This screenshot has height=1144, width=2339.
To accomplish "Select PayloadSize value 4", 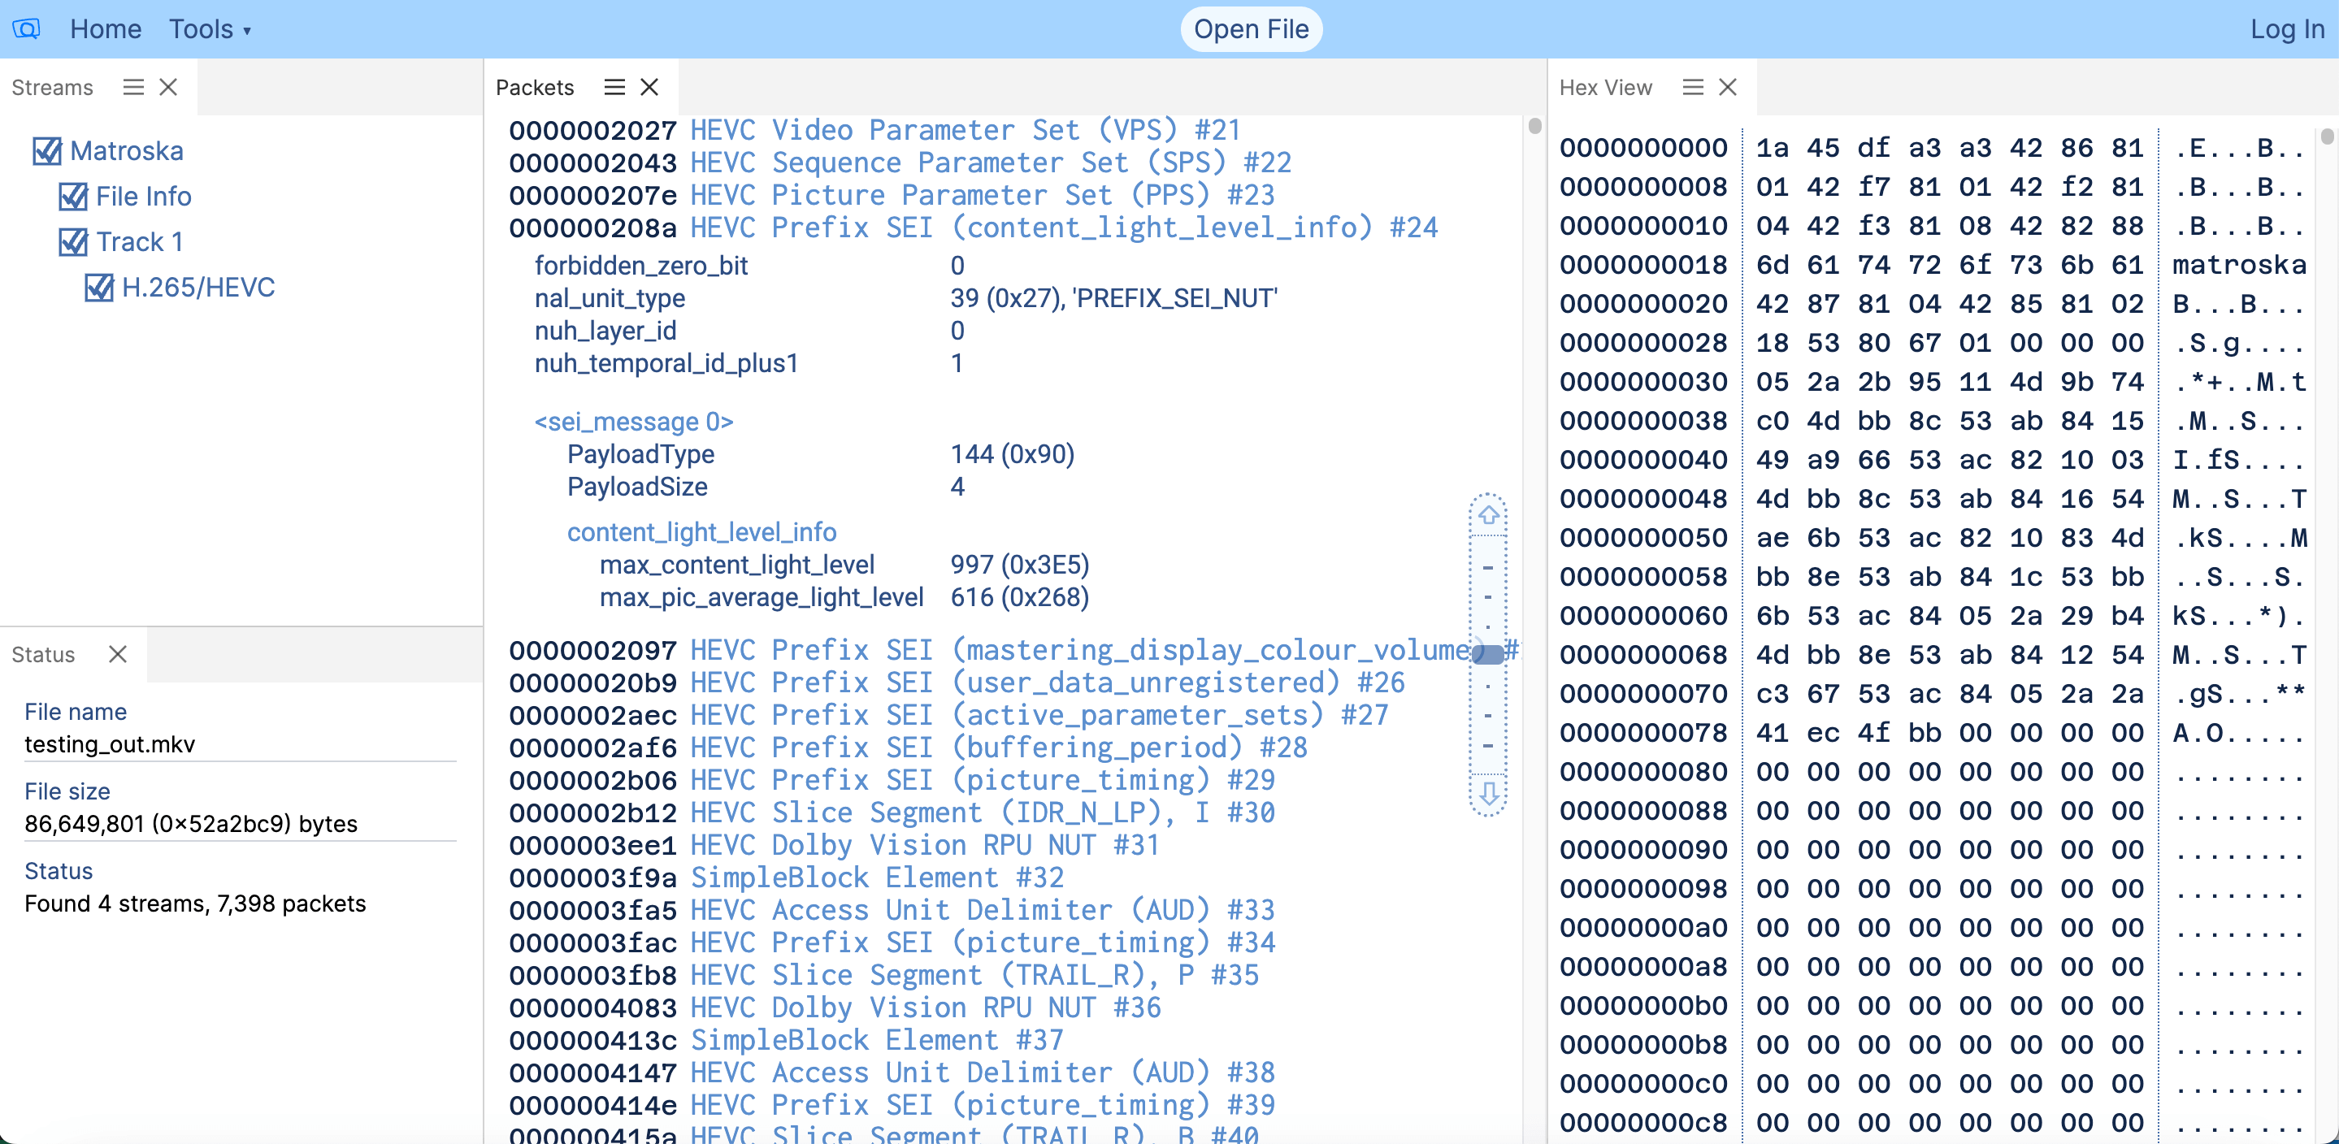I will (957, 487).
